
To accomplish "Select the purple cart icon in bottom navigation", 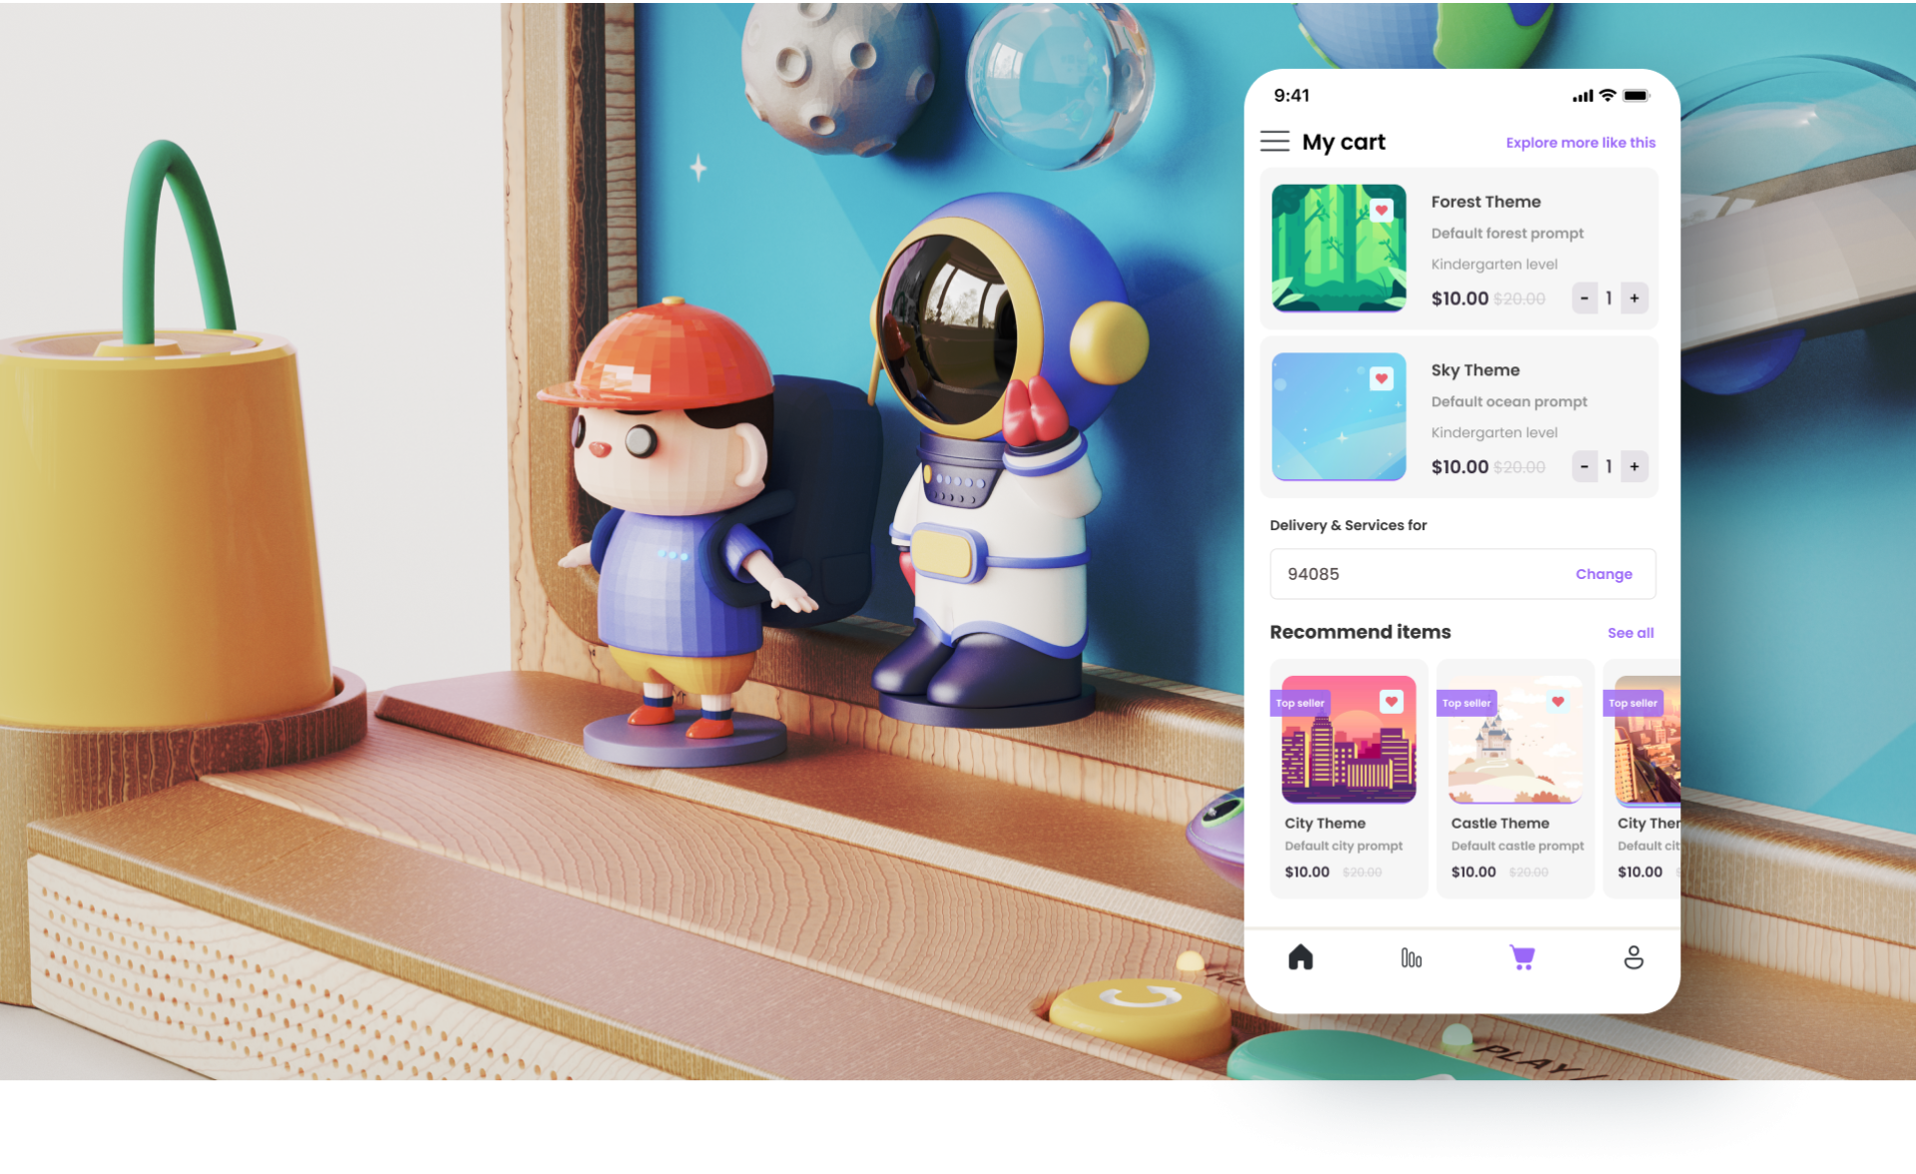I will tap(1522, 957).
